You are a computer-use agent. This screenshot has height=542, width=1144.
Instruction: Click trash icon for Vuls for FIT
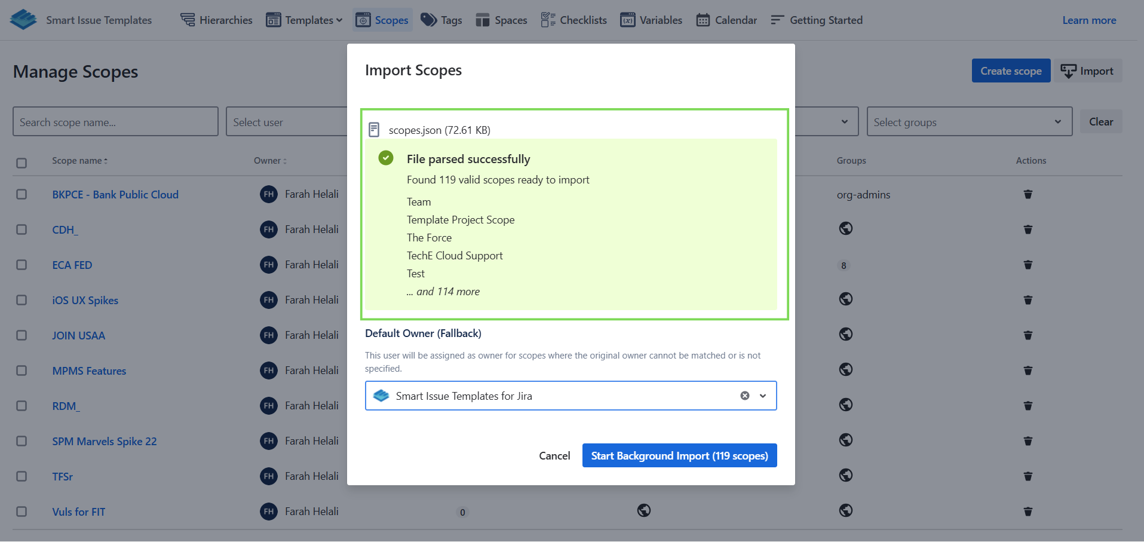pyautogui.click(x=1028, y=512)
